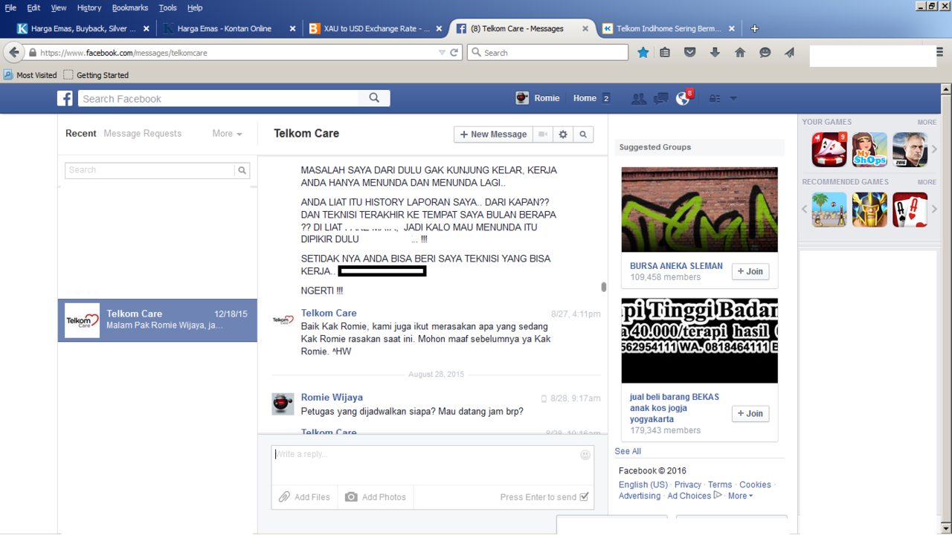Image resolution: width=952 pixels, height=535 pixels.
Task: Click the Facebook search magnifier button
Action: tap(374, 98)
